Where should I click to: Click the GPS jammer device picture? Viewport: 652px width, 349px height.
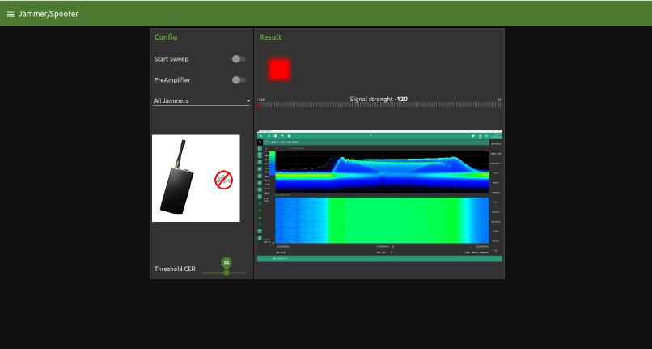(x=196, y=178)
